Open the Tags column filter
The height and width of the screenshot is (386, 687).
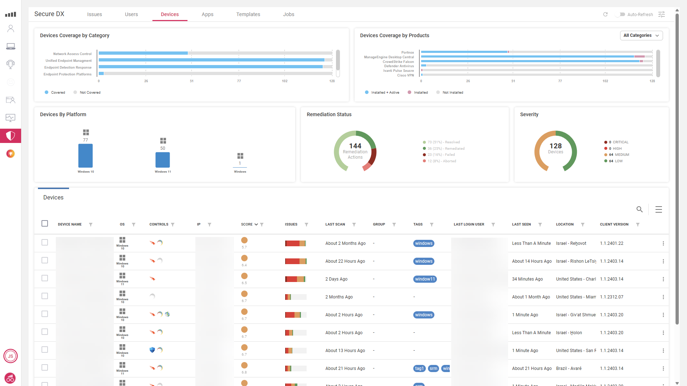[432, 224]
